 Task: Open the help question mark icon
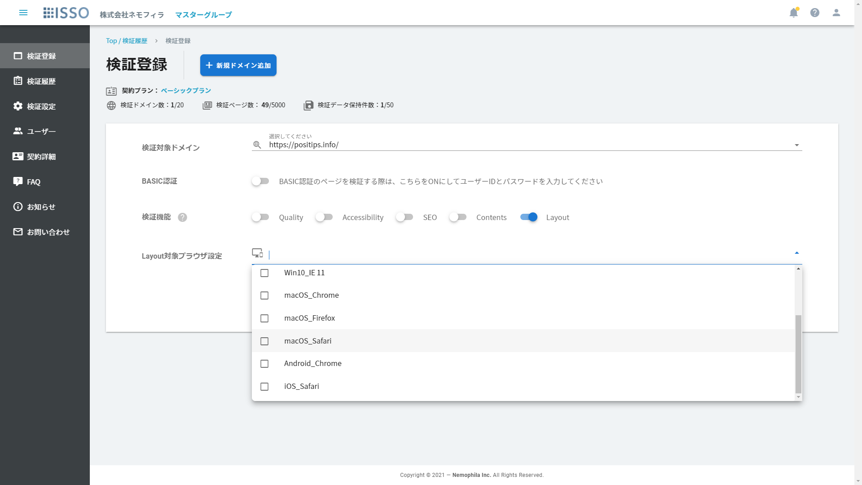tap(815, 13)
